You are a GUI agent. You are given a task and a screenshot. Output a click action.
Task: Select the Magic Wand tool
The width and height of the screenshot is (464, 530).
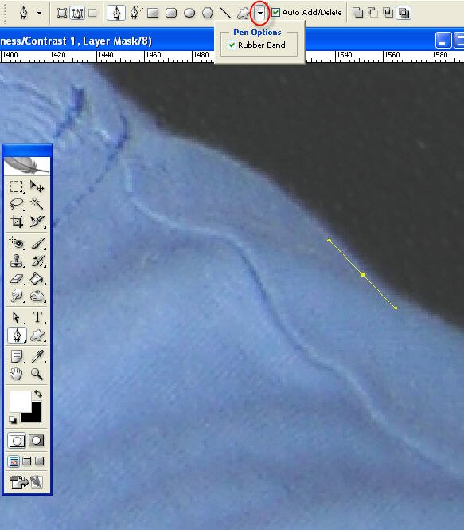(x=37, y=203)
